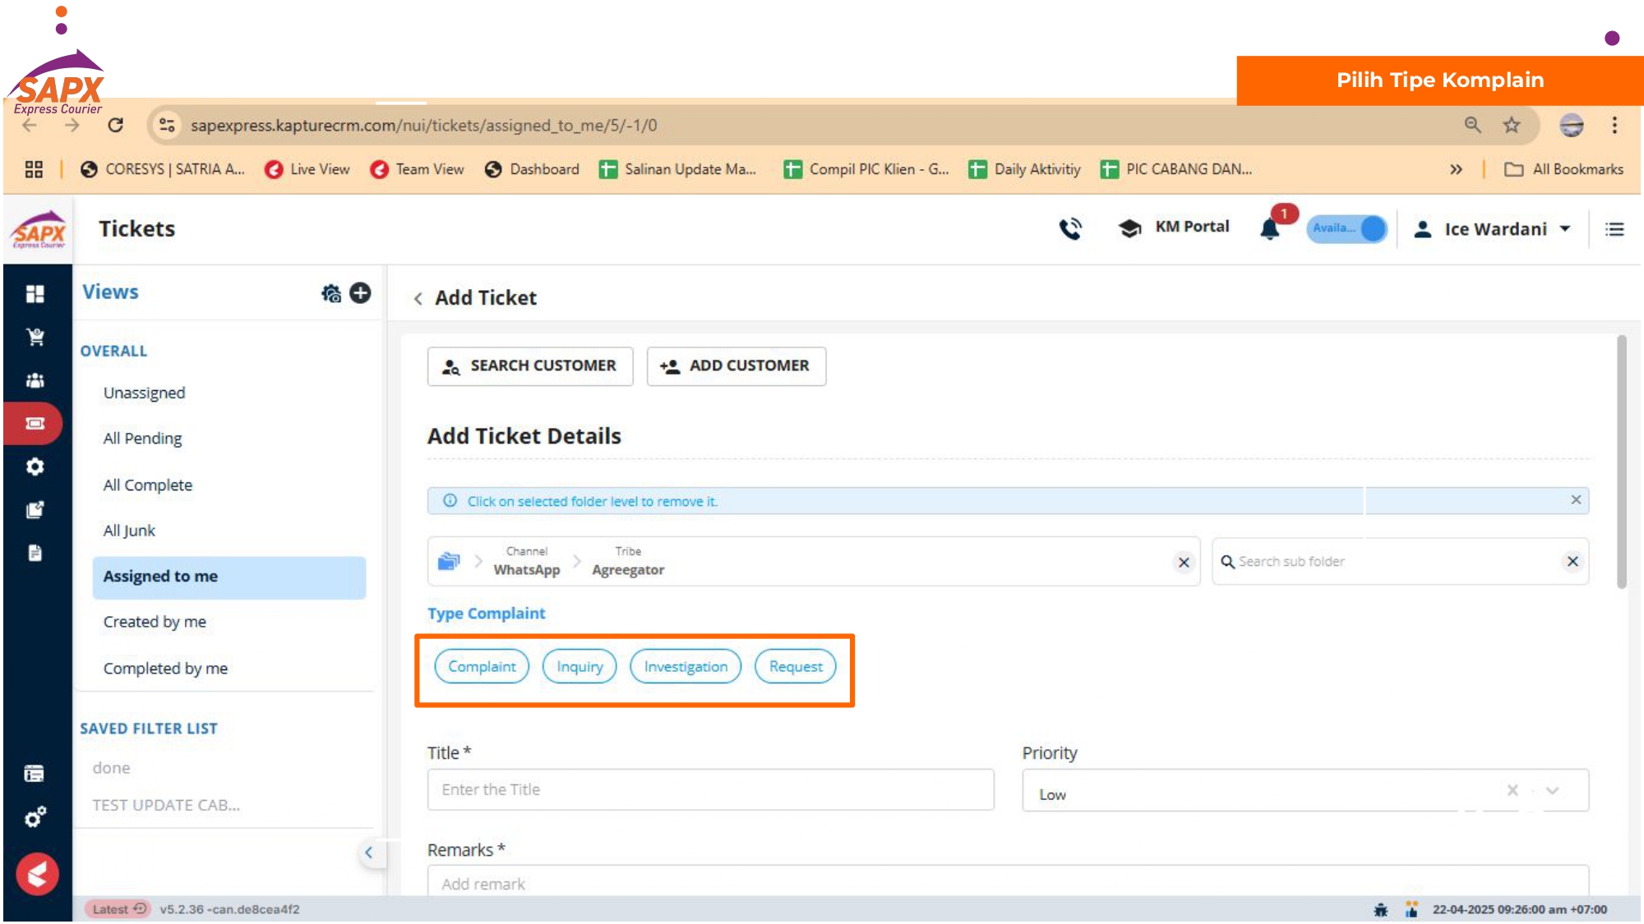Open the shopping cart sidebar icon
The image size is (1644, 924).
coord(35,337)
